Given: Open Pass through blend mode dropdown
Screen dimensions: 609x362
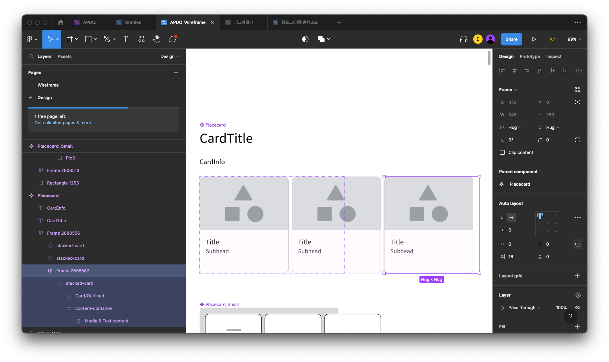Looking at the screenshot, I should (524, 308).
